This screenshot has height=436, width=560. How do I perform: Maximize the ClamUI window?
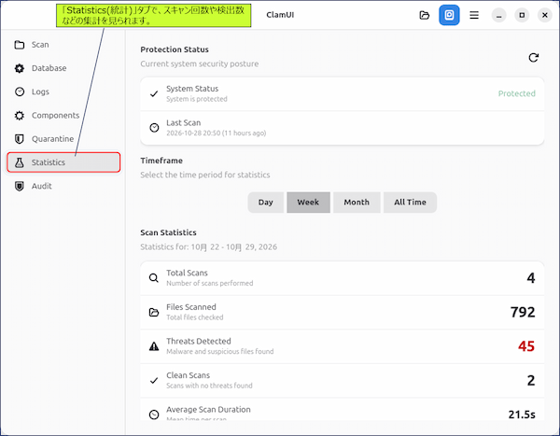(x=522, y=15)
